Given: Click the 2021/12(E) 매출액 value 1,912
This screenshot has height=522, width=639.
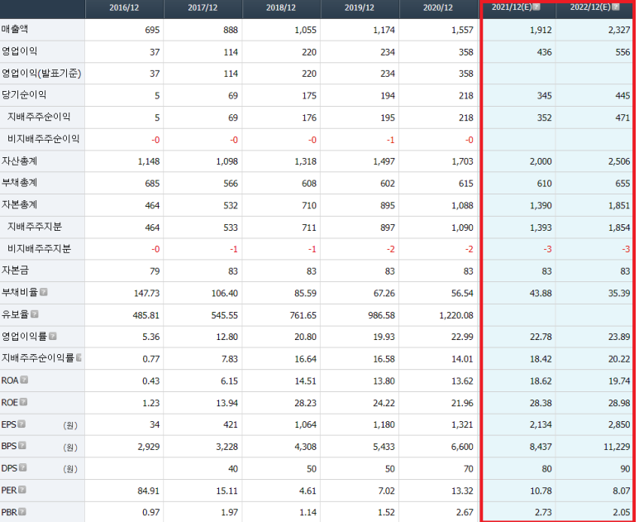Looking at the screenshot, I should [541, 30].
